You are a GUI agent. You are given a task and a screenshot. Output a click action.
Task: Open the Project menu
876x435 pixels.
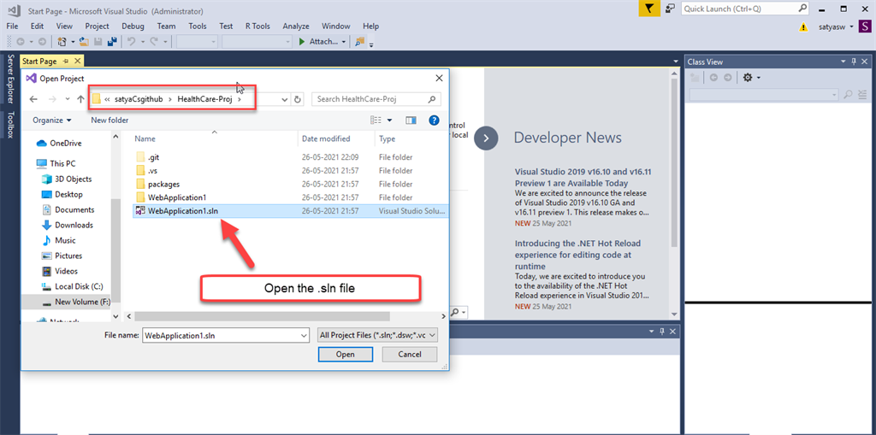pyautogui.click(x=97, y=26)
